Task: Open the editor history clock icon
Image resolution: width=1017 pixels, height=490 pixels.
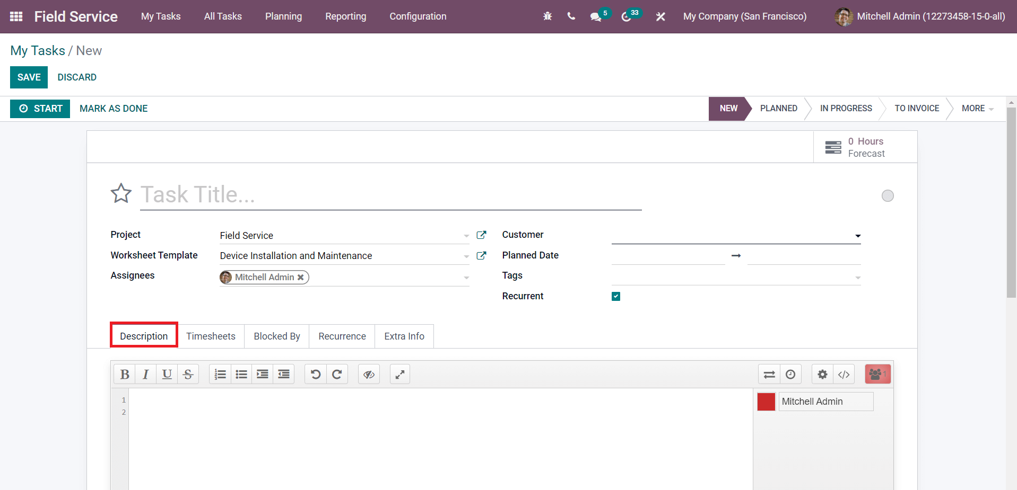Action: coord(790,374)
